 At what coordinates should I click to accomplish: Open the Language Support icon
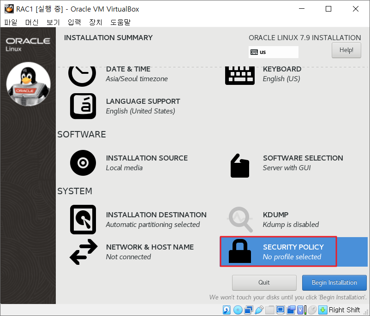[83, 106]
